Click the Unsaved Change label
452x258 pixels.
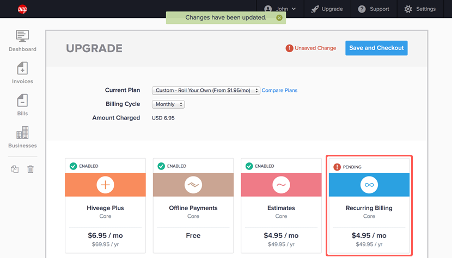point(315,48)
